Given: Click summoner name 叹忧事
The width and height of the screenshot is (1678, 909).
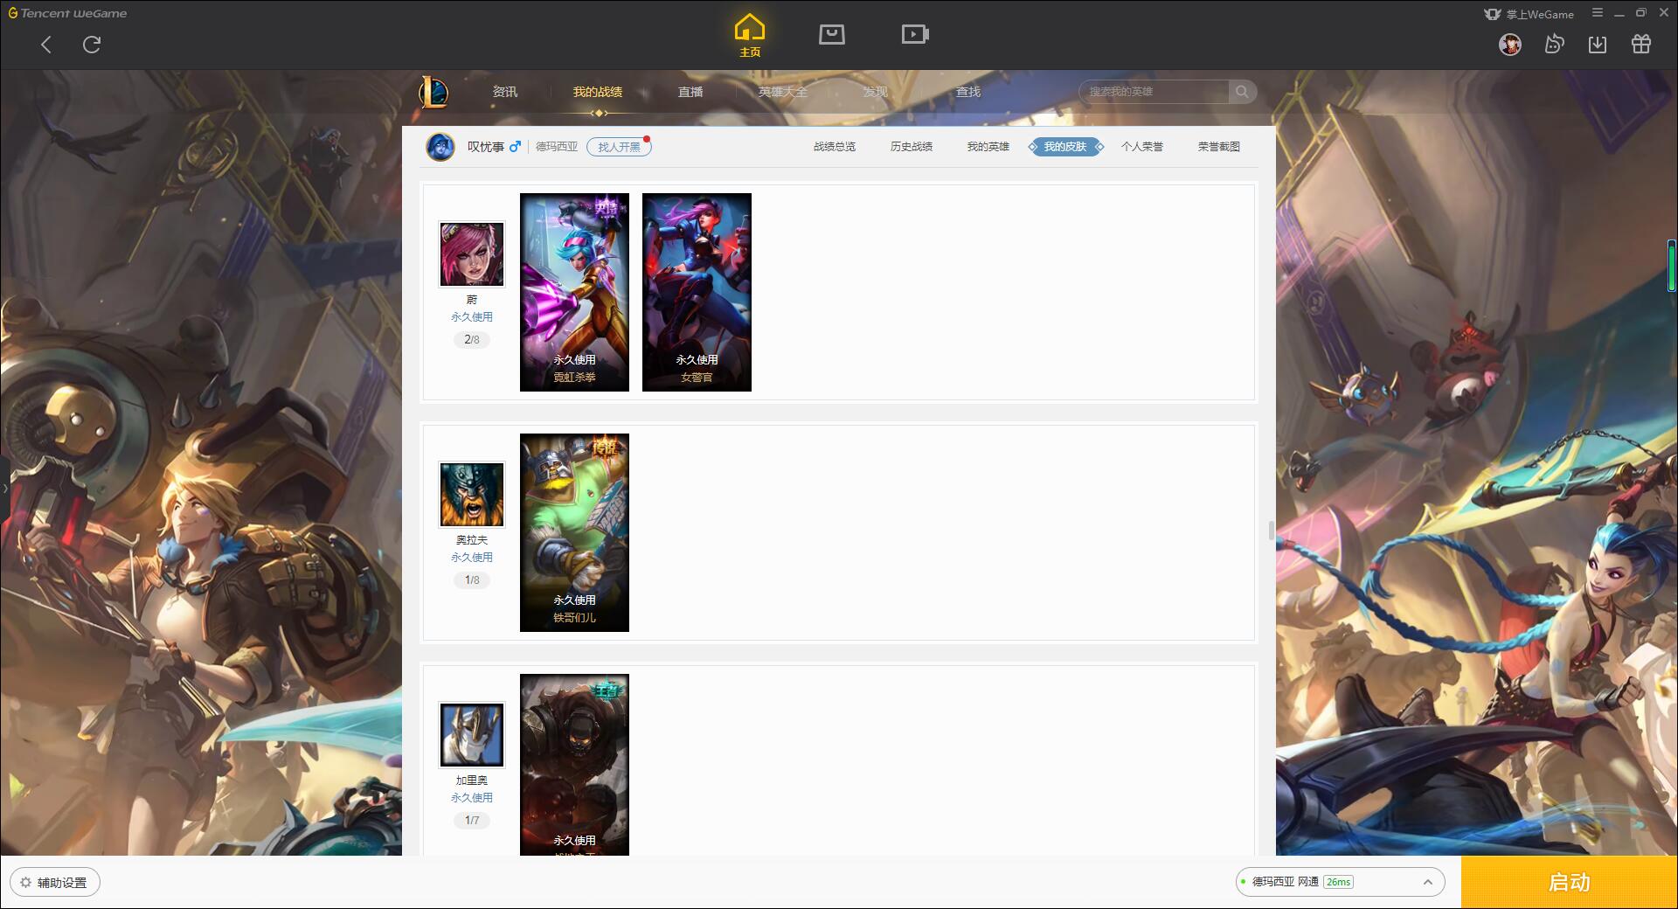Looking at the screenshot, I should coord(485,147).
